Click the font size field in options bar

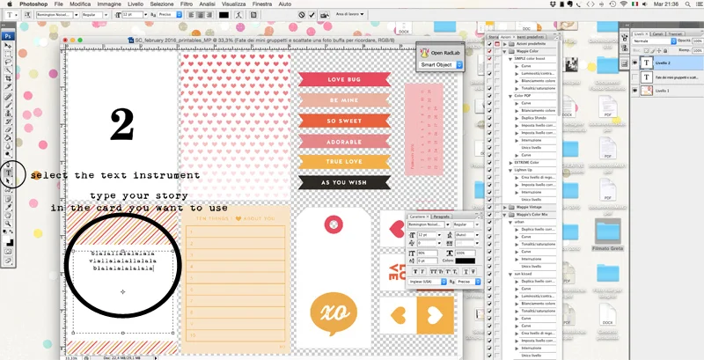pyautogui.click(x=133, y=15)
